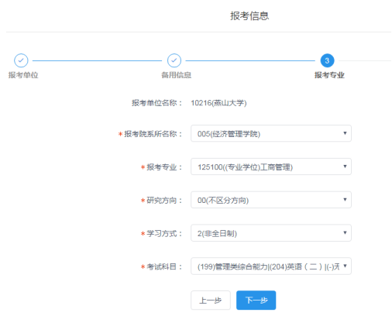The height and width of the screenshot is (316, 392).
Task: Click the 备用信息 step label
Action: pos(177,75)
